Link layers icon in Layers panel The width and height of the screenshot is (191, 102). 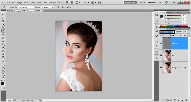(164, 100)
